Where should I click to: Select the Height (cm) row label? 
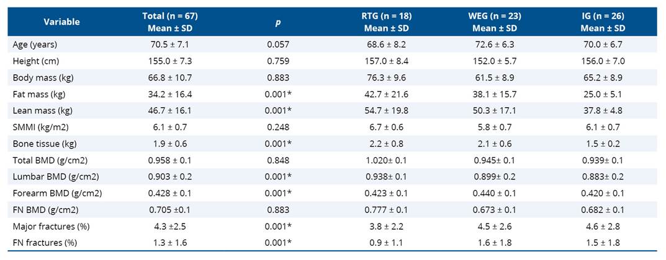click(35, 61)
